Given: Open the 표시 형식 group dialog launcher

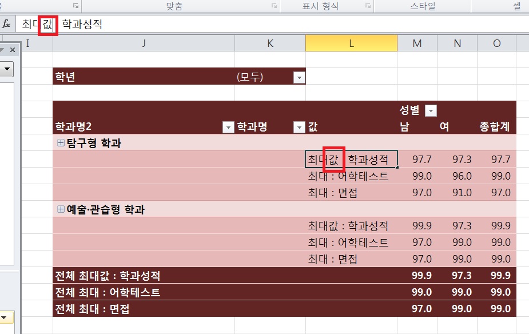Looking at the screenshot, I should [366, 6].
